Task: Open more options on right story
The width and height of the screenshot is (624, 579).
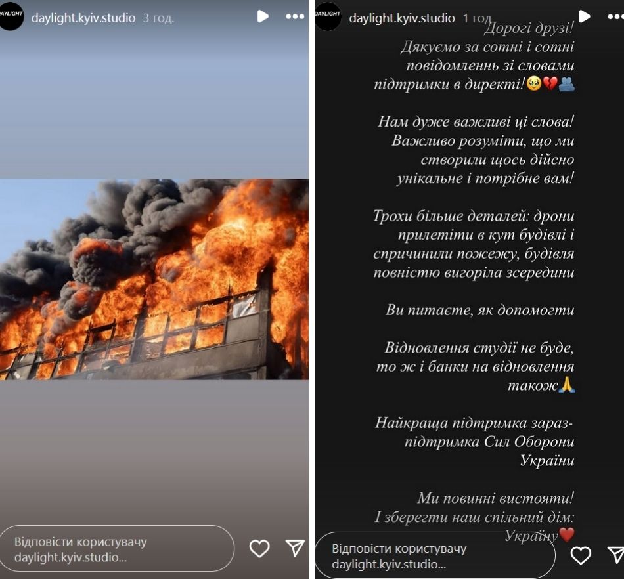Action: (615, 16)
